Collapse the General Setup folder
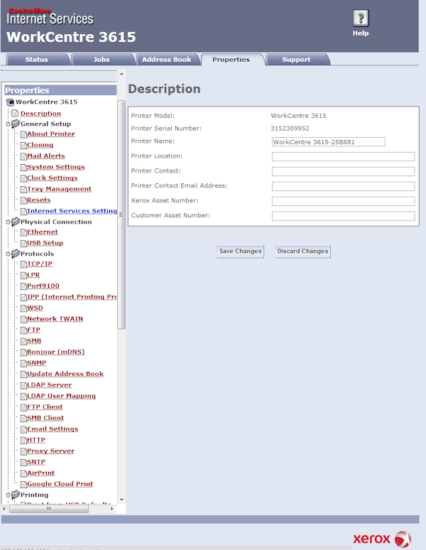Image resolution: width=426 pixels, height=550 pixels. pos(8,124)
